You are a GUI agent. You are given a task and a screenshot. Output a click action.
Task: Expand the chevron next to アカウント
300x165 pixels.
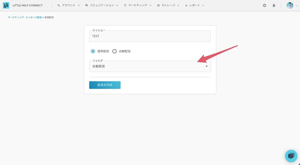[79, 6]
